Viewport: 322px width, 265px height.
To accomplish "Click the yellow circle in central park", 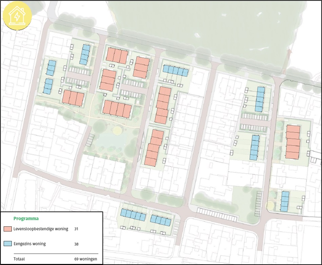I will pos(117,130).
